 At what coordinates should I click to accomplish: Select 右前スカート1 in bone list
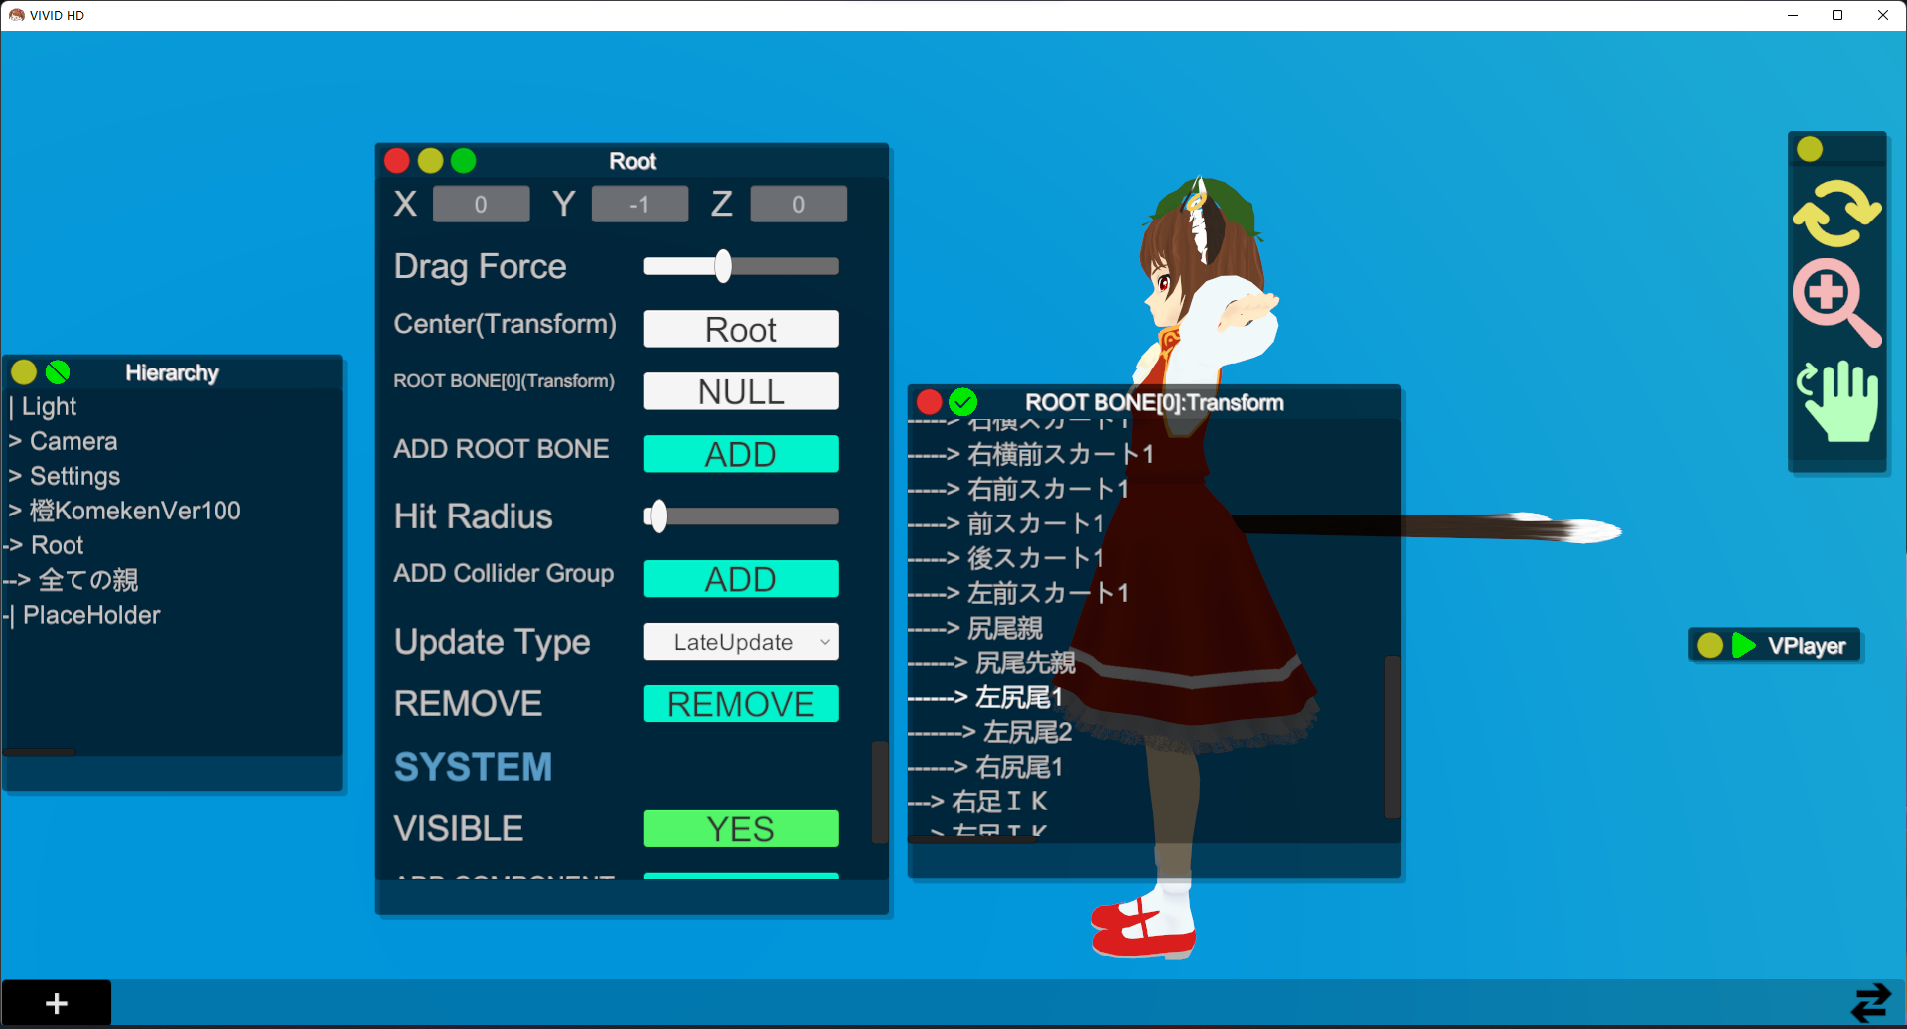(1048, 489)
